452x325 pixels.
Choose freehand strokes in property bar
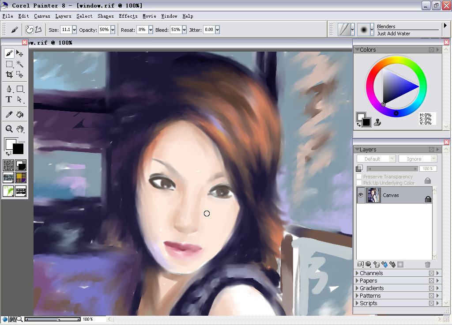[x=30, y=30]
